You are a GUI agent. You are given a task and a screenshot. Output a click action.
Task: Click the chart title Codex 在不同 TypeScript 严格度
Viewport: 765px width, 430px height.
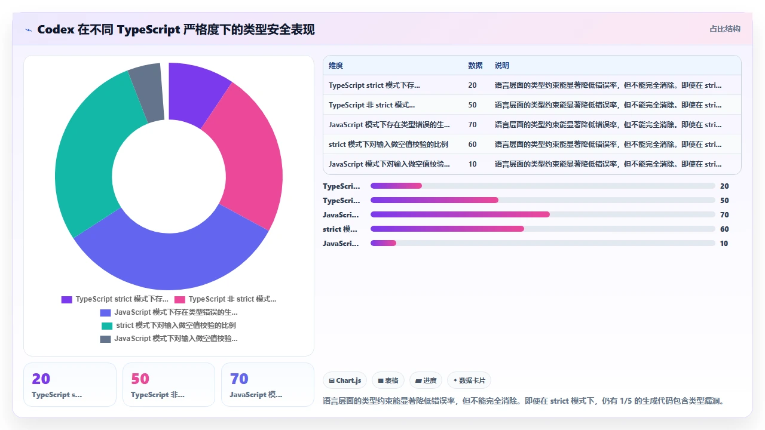pos(176,29)
